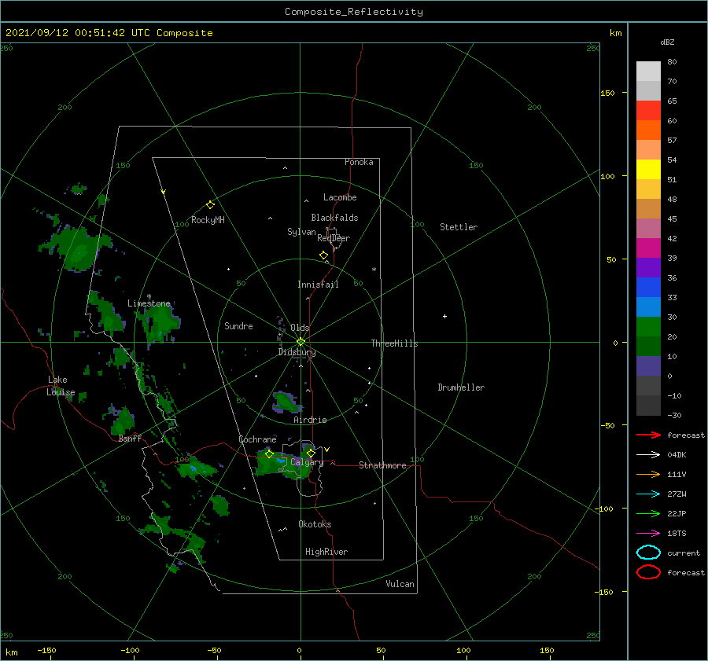Click the Ponoka town label

coord(359,162)
